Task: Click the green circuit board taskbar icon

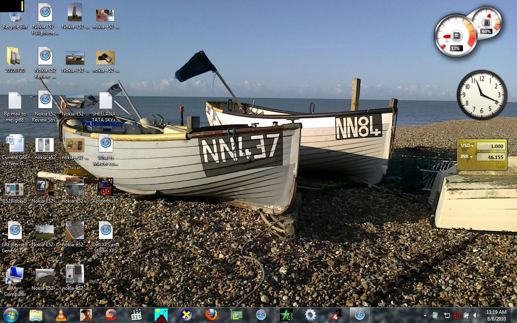Action: (236, 315)
